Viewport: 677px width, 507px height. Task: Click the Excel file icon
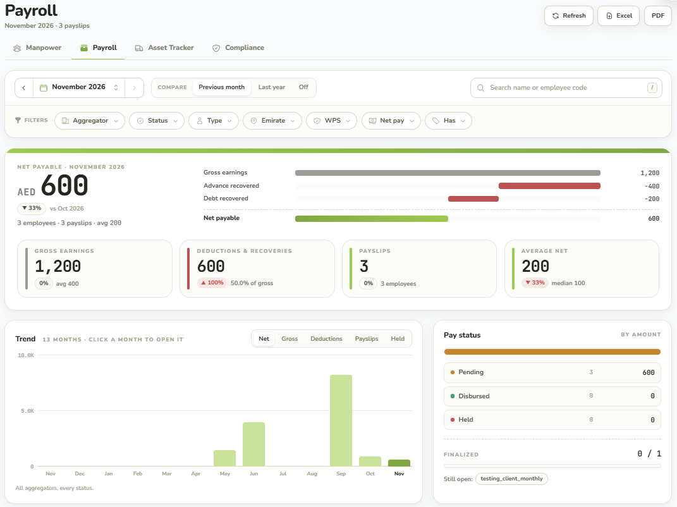pyautogui.click(x=609, y=16)
